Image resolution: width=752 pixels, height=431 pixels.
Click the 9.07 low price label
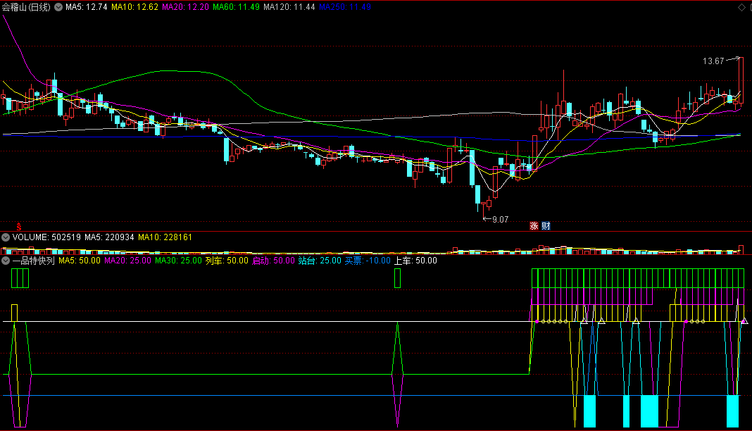pos(500,220)
